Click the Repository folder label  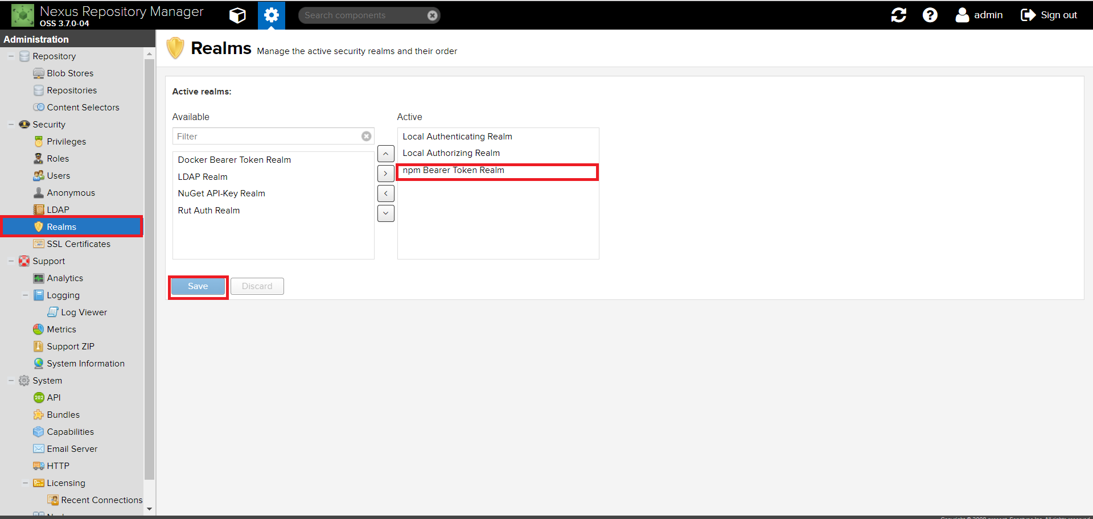(54, 56)
